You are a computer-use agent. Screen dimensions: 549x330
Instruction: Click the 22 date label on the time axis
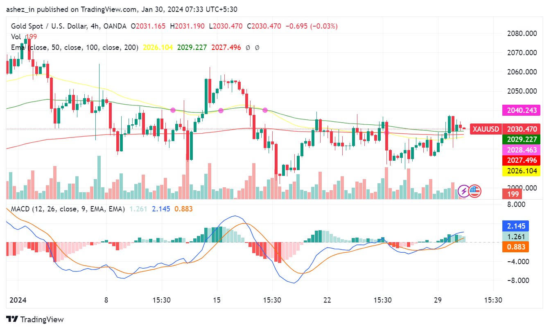[x=327, y=300]
